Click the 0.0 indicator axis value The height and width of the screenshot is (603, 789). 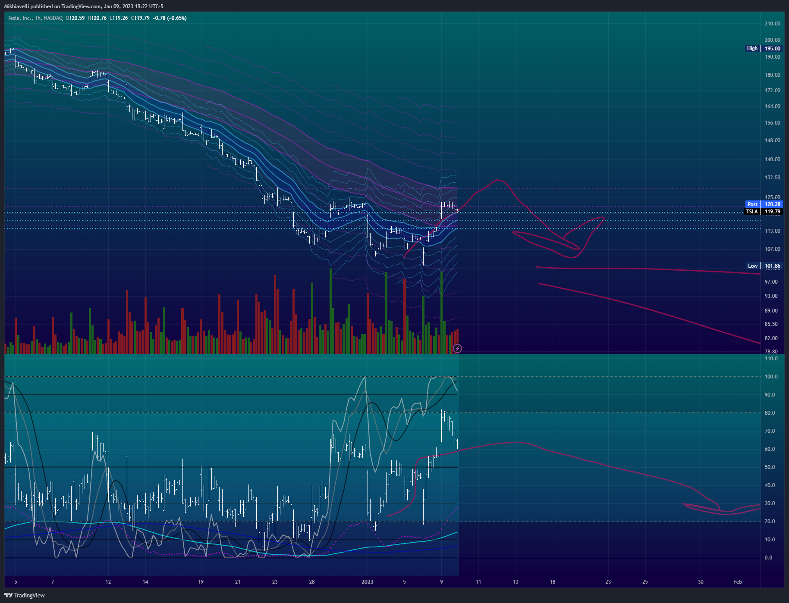pyautogui.click(x=768, y=558)
